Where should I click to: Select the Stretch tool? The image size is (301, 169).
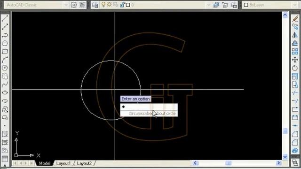[295, 84]
